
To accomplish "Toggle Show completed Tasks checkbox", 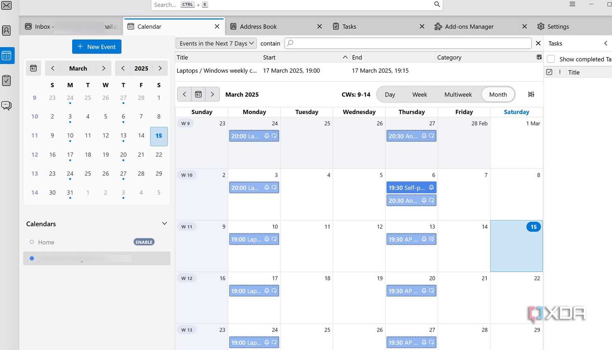I will coord(551,59).
